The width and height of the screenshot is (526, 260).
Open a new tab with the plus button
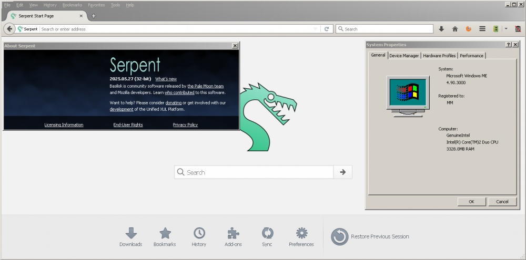click(x=94, y=16)
